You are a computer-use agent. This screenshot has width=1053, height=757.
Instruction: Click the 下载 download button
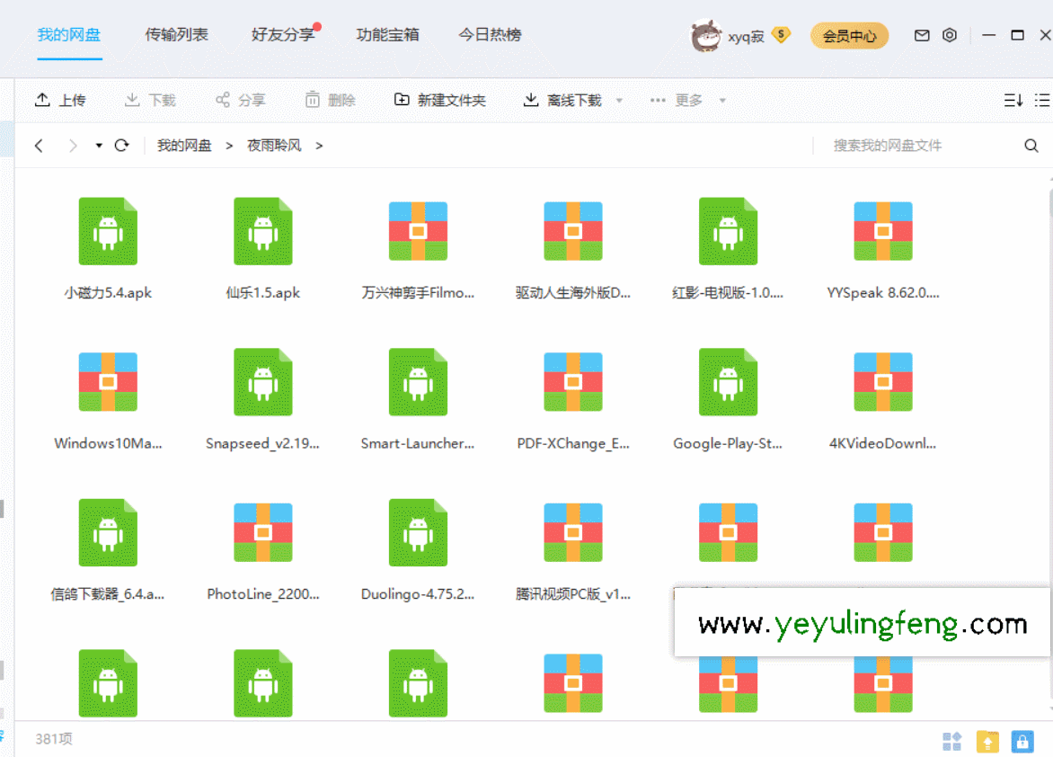click(150, 100)
